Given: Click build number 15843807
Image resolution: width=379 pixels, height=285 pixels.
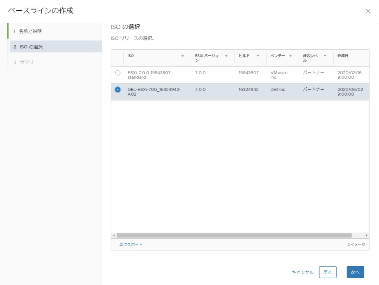Looking at the screenshot, I should (x=249, y=73).
